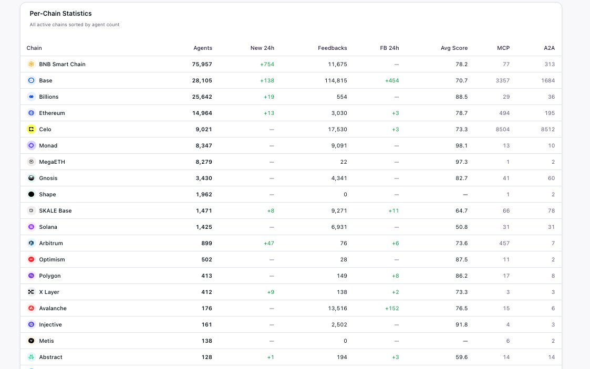Click the Solana logo icon

point(31,227)
